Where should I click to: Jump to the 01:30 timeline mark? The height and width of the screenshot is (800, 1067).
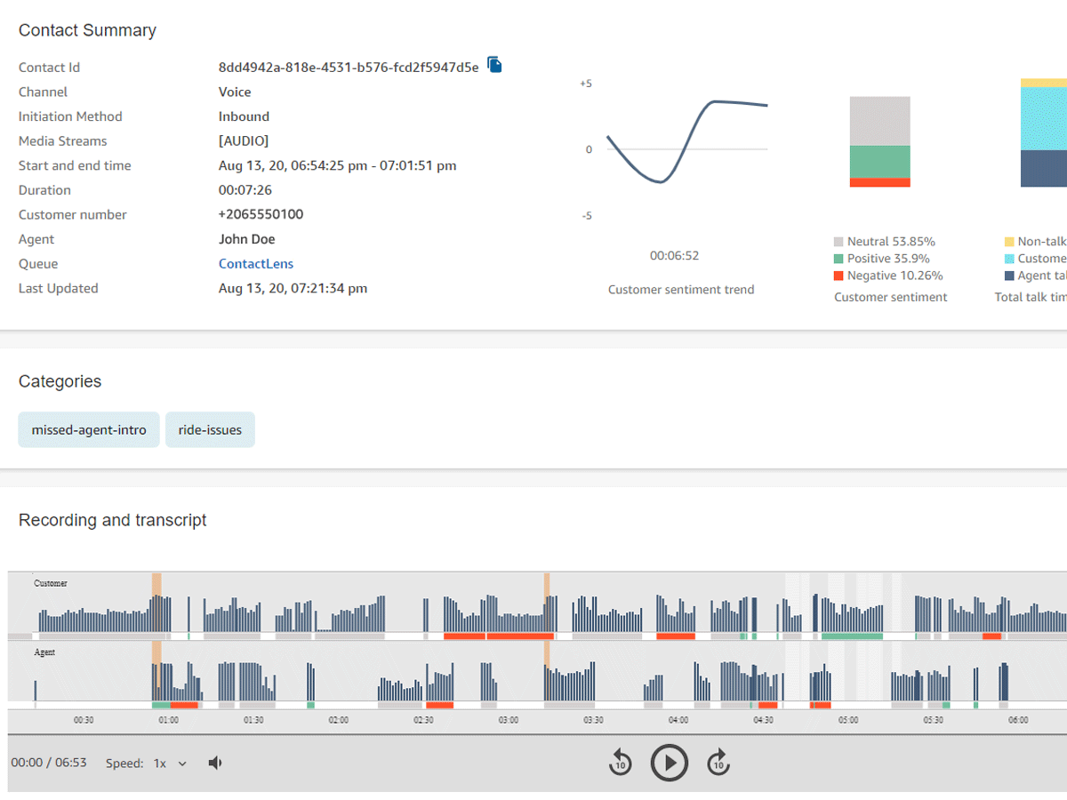click(x=253, y=720)
